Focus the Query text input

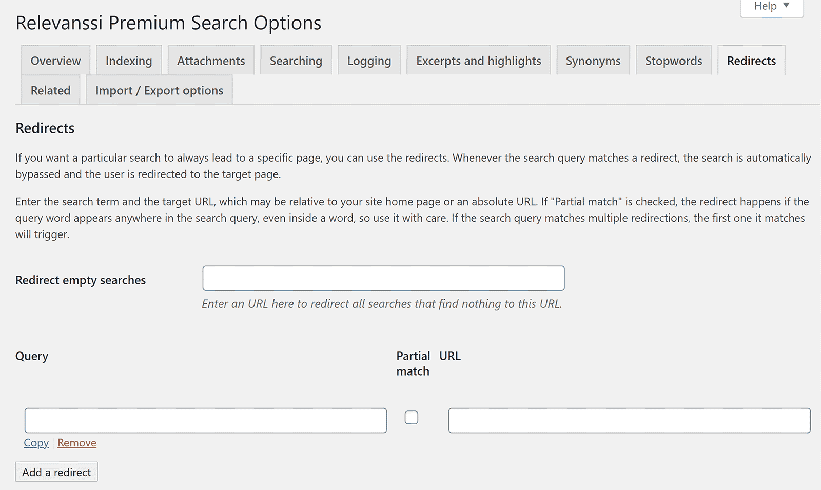coord(205,420)
